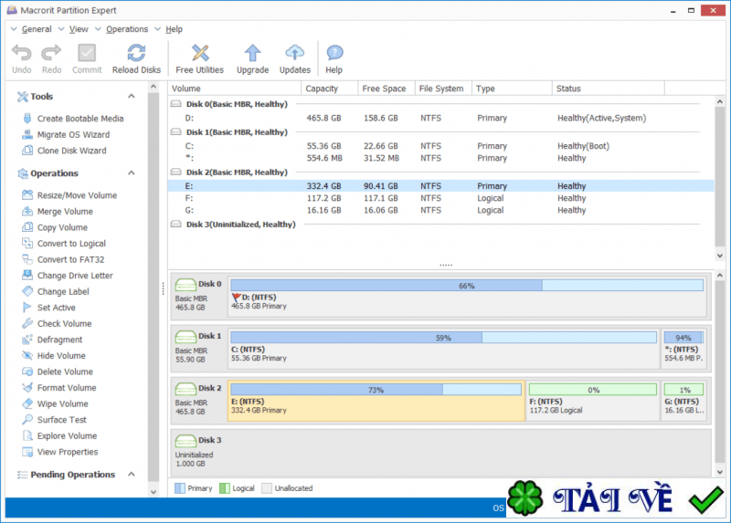Image resolution: width=731 pixels, height=523 pixels.
Task: Click Surface Test in sidebar
Action: pos(62,420)
